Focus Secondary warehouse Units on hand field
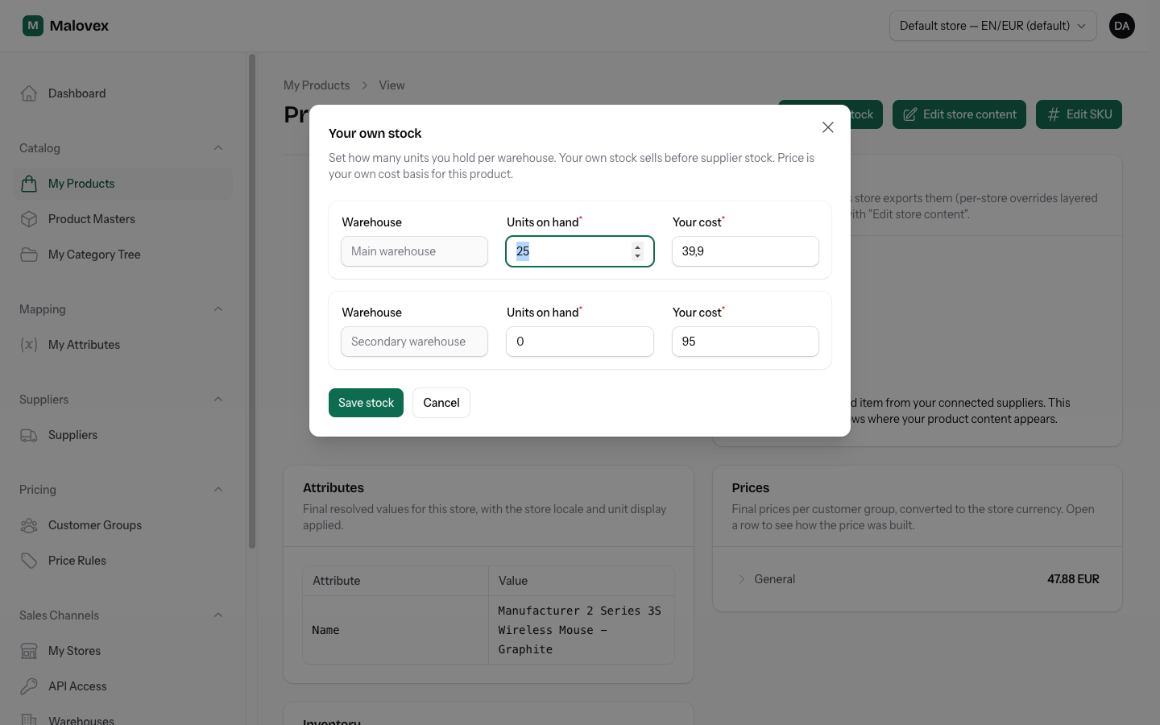The image size is (1160, 725). [x=580, y=342]
